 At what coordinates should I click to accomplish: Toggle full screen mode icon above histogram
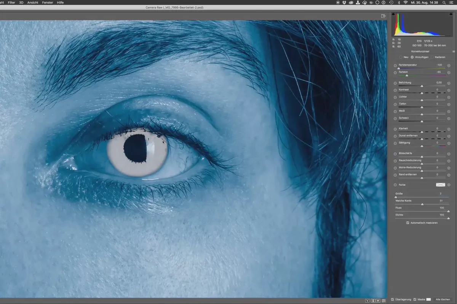(x=383, y=16)
